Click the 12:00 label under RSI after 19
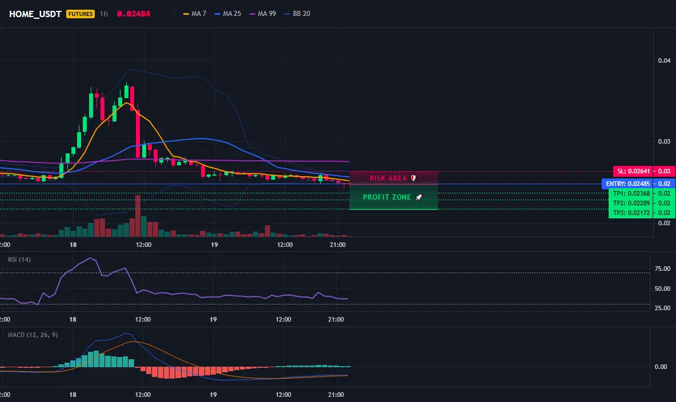The image size is (676, 402). pos(283,319)
